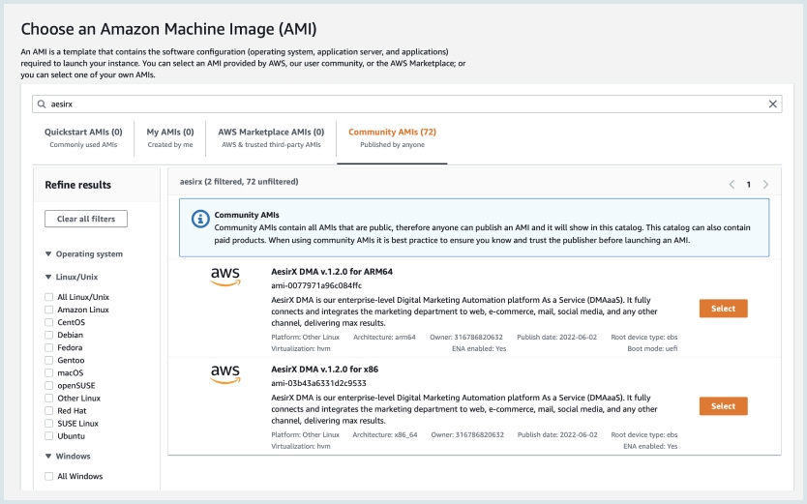Tick the Debian checkbox
This screenshot has height=504, width=807.
[49, 335]
